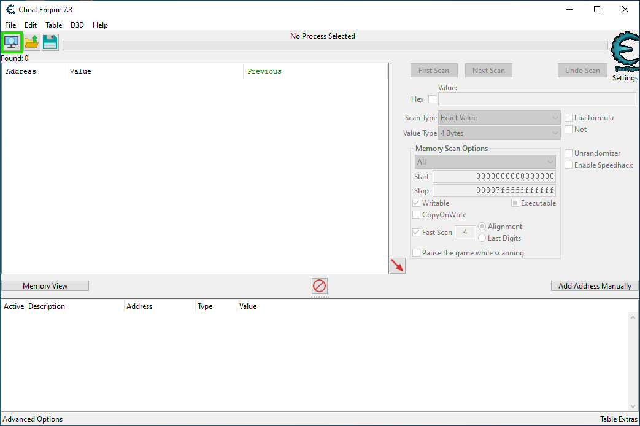
Task: Click the Description column header
Action: (x=75, y=306)
